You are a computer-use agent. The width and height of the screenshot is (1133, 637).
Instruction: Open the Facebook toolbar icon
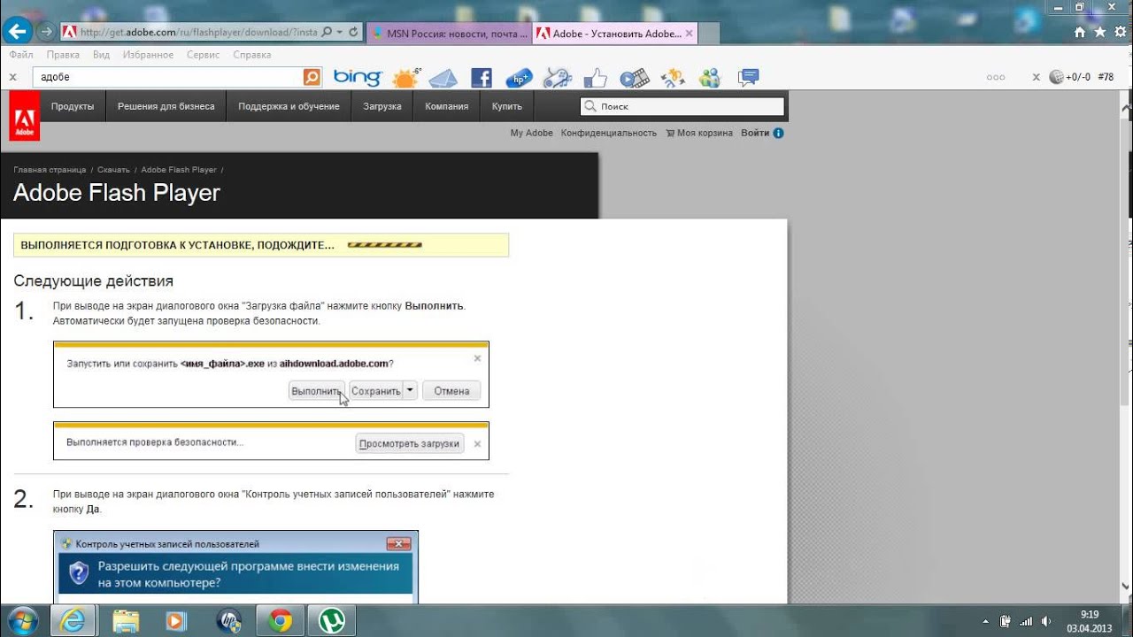click(482, 78)
